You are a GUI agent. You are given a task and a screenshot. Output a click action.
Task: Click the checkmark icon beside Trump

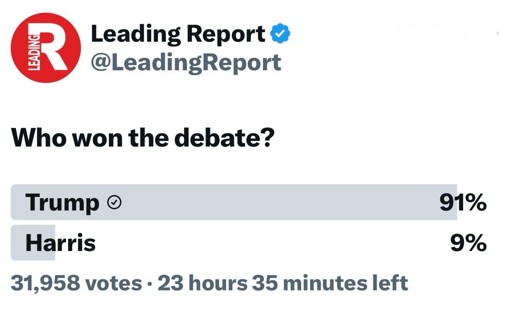(x=114, y=203)
